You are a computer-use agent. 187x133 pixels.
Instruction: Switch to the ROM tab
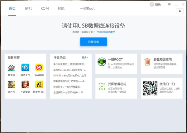click(45, 9)
